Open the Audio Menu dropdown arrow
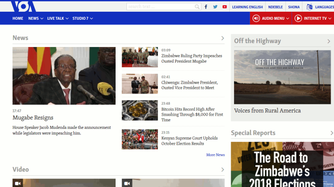Image resolution: width=334 pixels, height=187 pixels. pyautogui.click(x=288, y=18)
